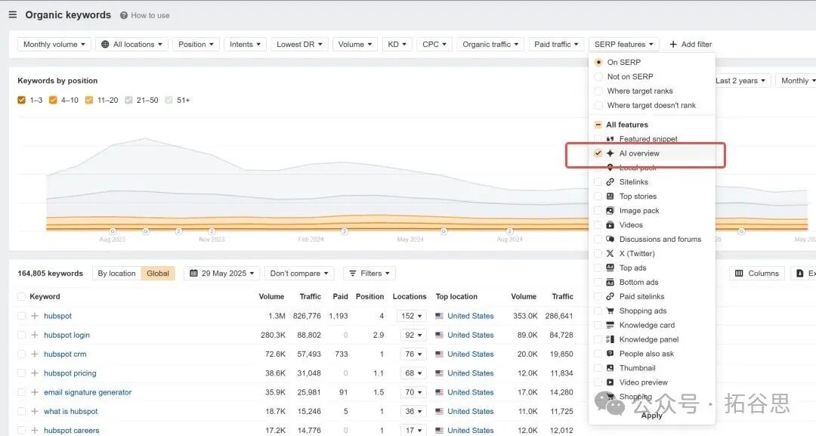Screen dimensions: 816x436
Task: Open the Don't compare dropdown
Action: [x=299, y=273]
